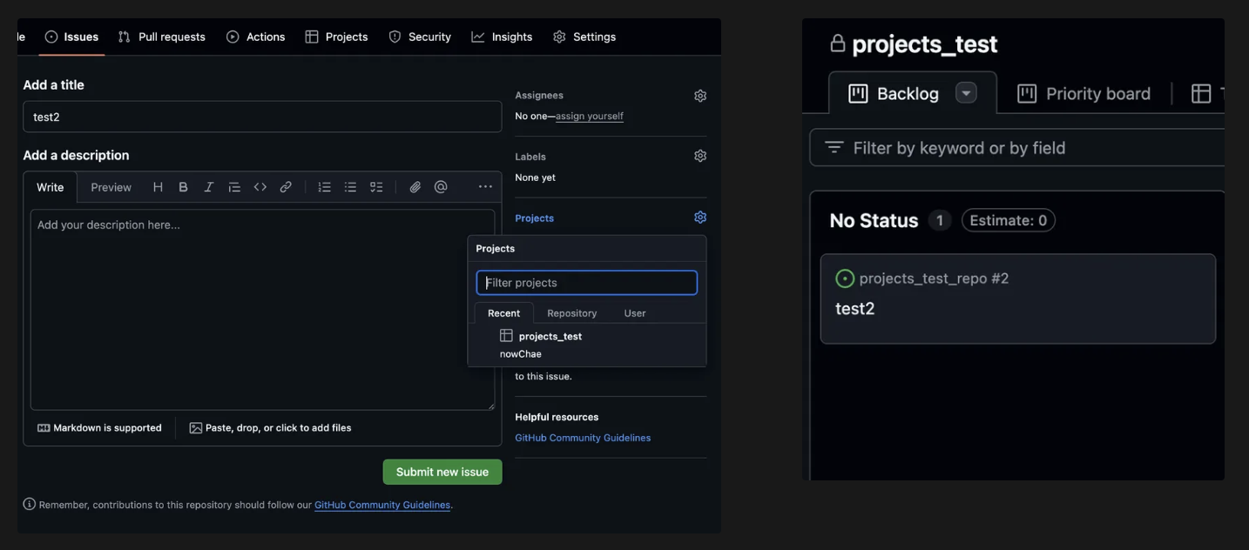Switch to the Priority board view
Viewport: 1249px width, 550px height.
(x=1084, y=93)
